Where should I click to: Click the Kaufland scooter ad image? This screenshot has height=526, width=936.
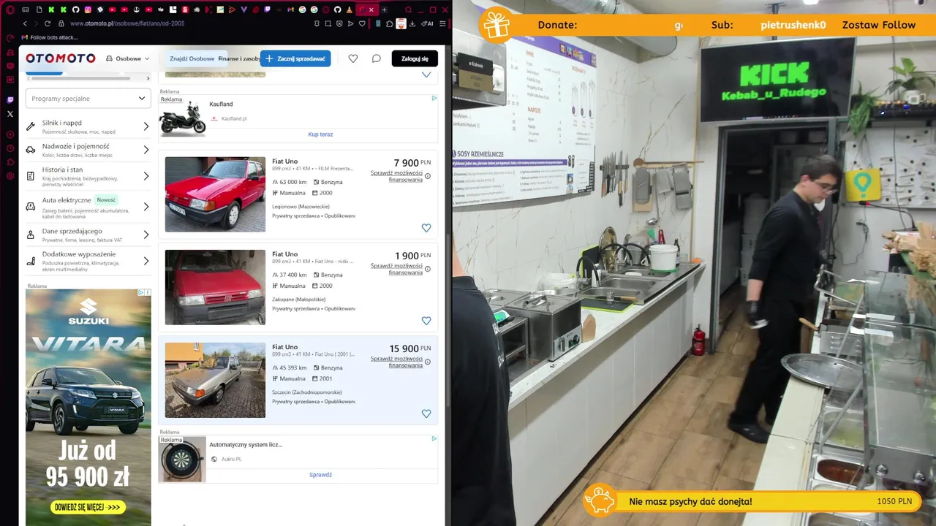(x=183, y=117)
